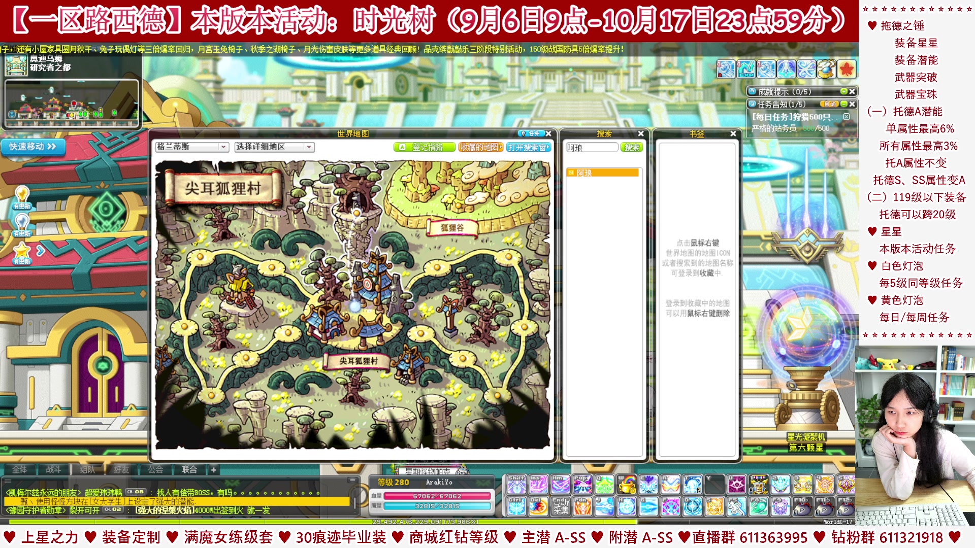The width and height of the screenshot is (975, 548).
Task: Switch to the 全体 chat tab
Action: point(20,469)
